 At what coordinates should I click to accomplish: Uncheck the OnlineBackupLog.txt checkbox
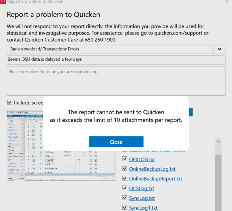[x=125, y=169]
